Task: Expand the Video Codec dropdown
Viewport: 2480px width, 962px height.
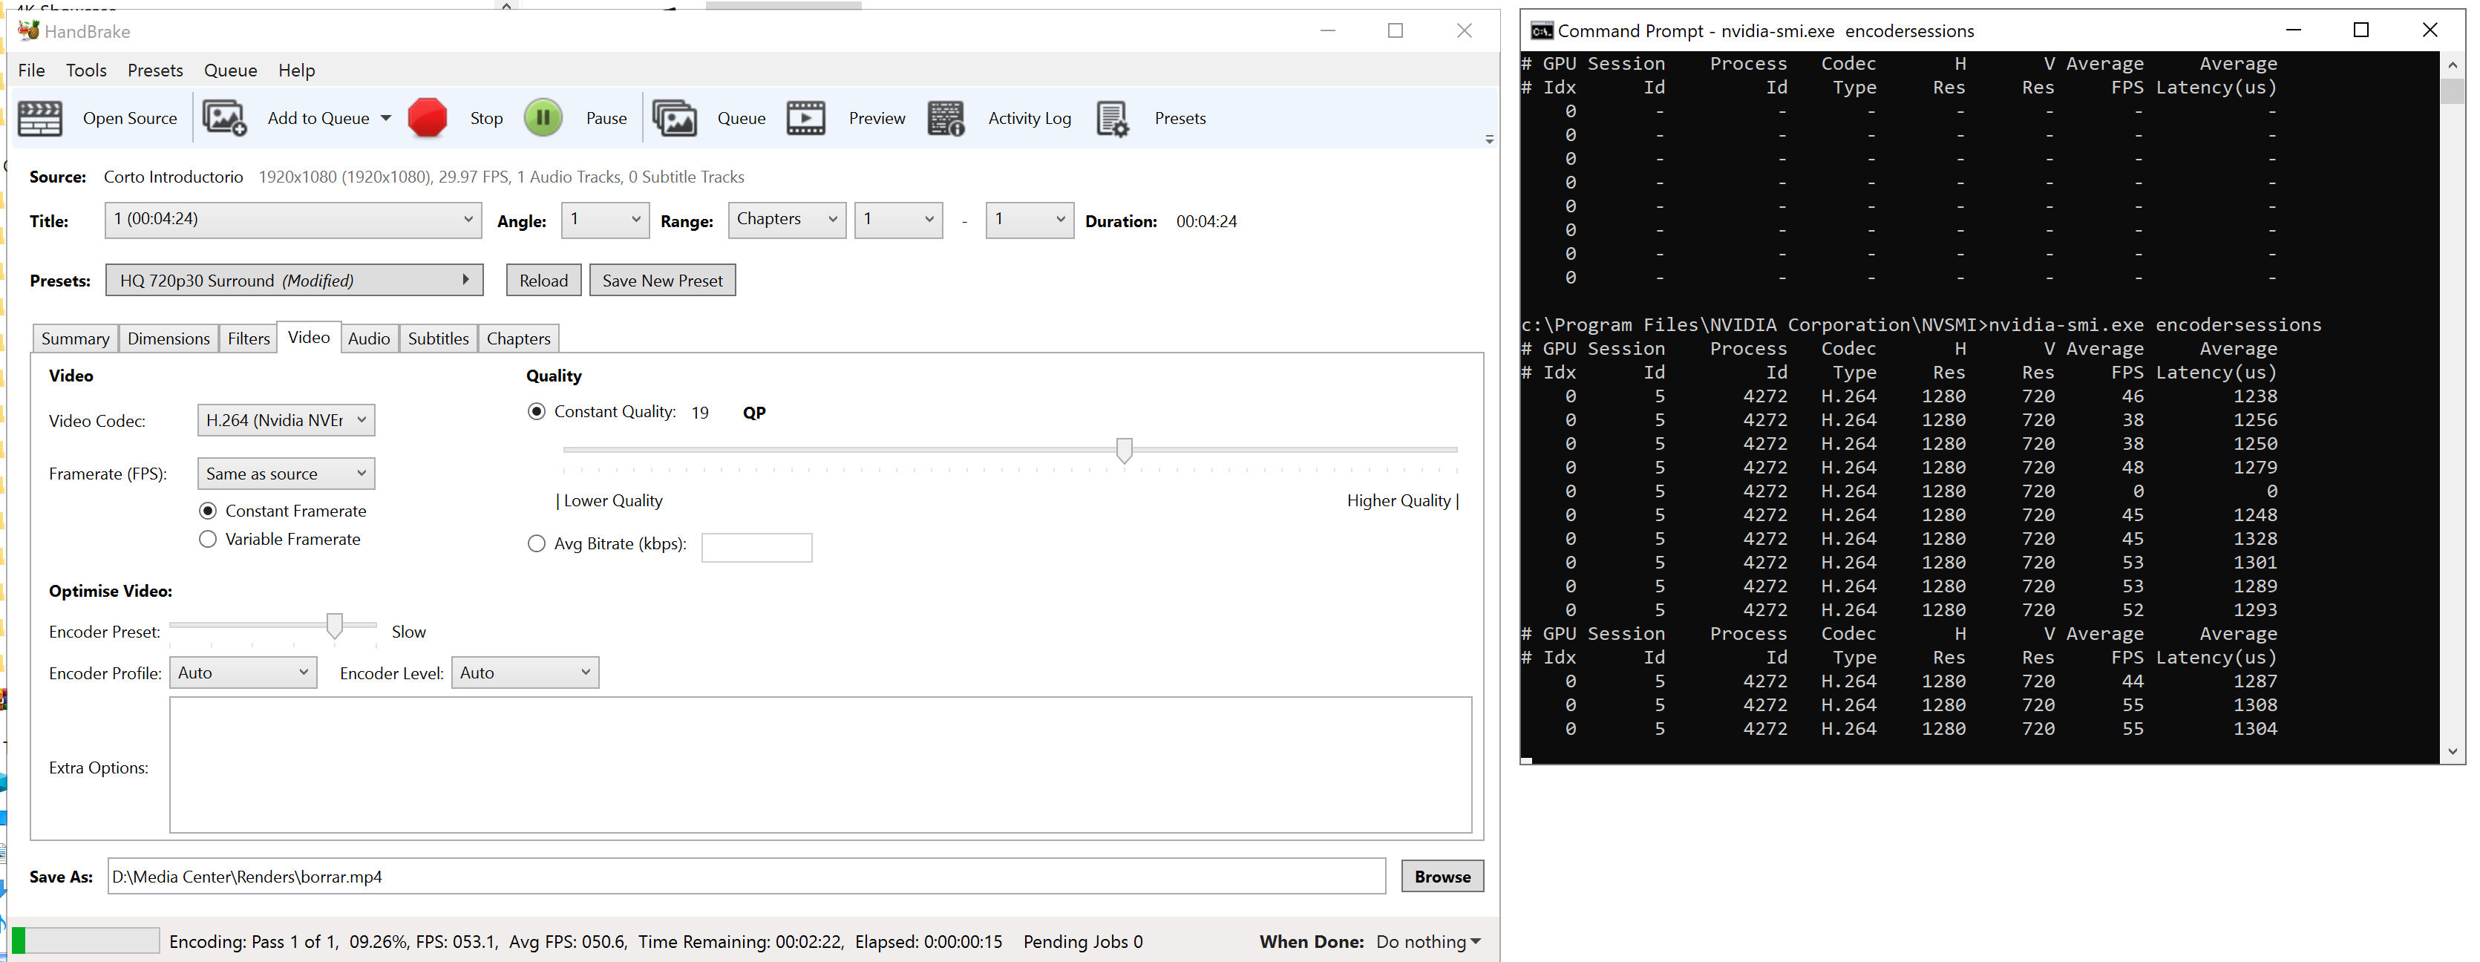Action: [x=286, y=420]
